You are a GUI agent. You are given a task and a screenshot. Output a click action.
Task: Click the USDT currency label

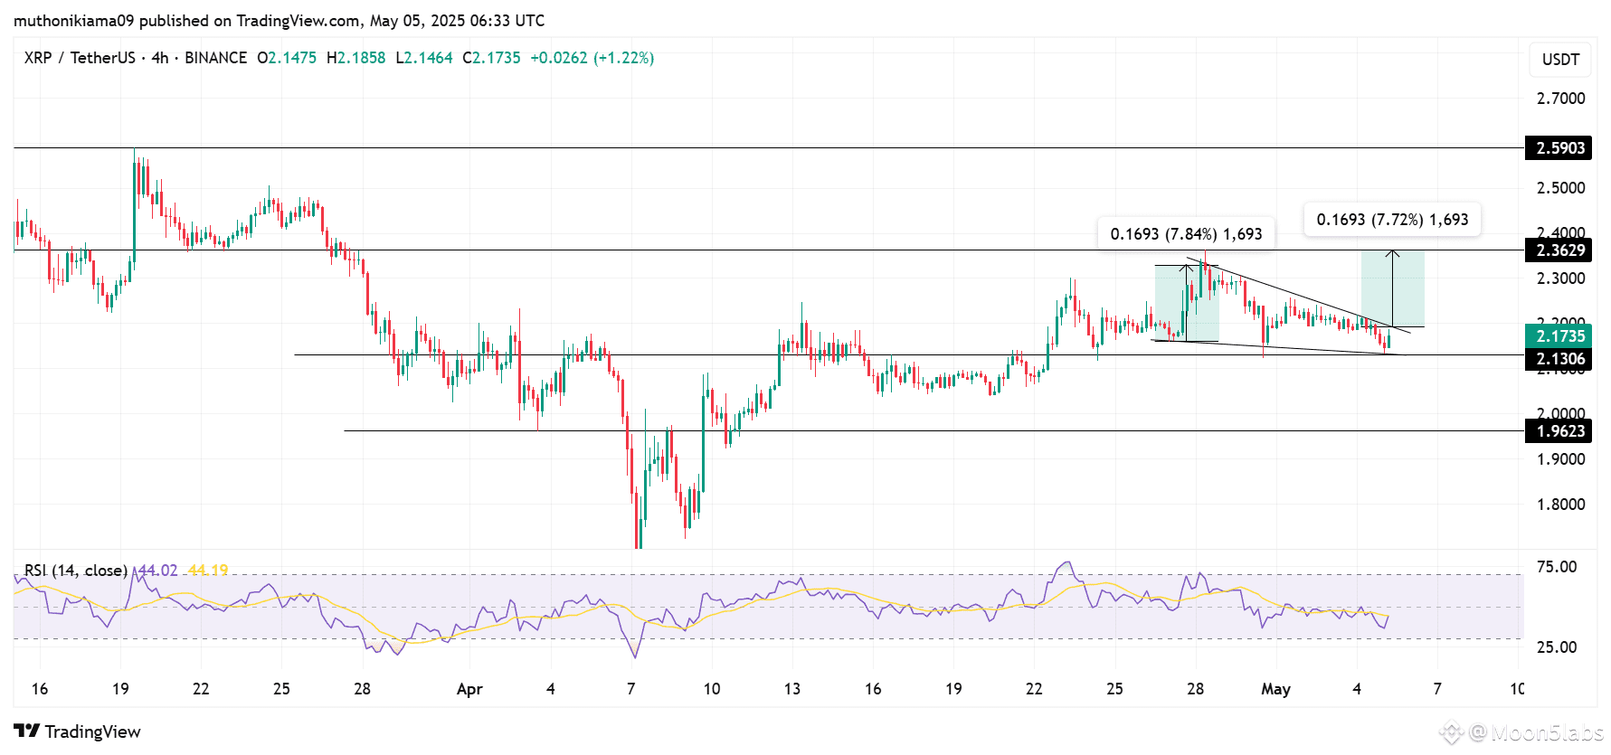coord(1560,60)
